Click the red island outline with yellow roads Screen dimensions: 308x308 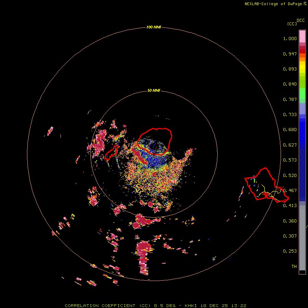point(267,185)
